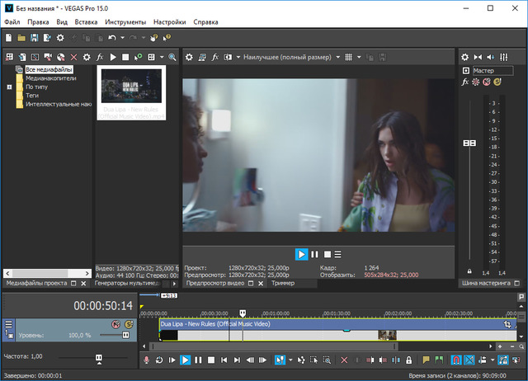Click the search media magnifier icon
The height and width of the screenshot is (381, 528).
172,57
